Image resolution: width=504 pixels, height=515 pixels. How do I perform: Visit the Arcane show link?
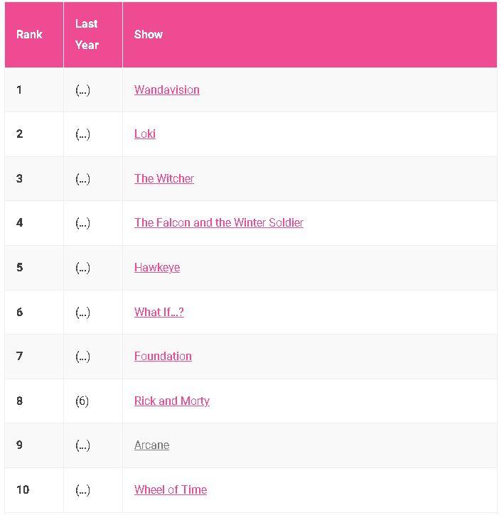click(152, 445)
